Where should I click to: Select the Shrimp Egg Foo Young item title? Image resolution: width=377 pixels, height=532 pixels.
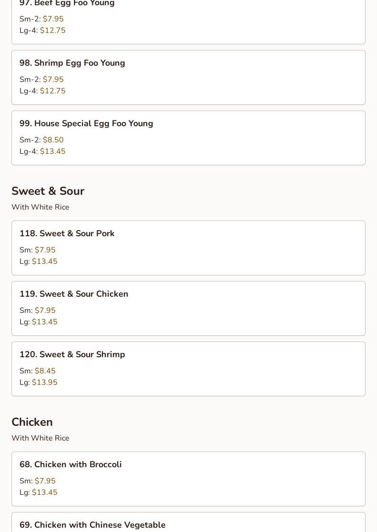coord(72,63)
